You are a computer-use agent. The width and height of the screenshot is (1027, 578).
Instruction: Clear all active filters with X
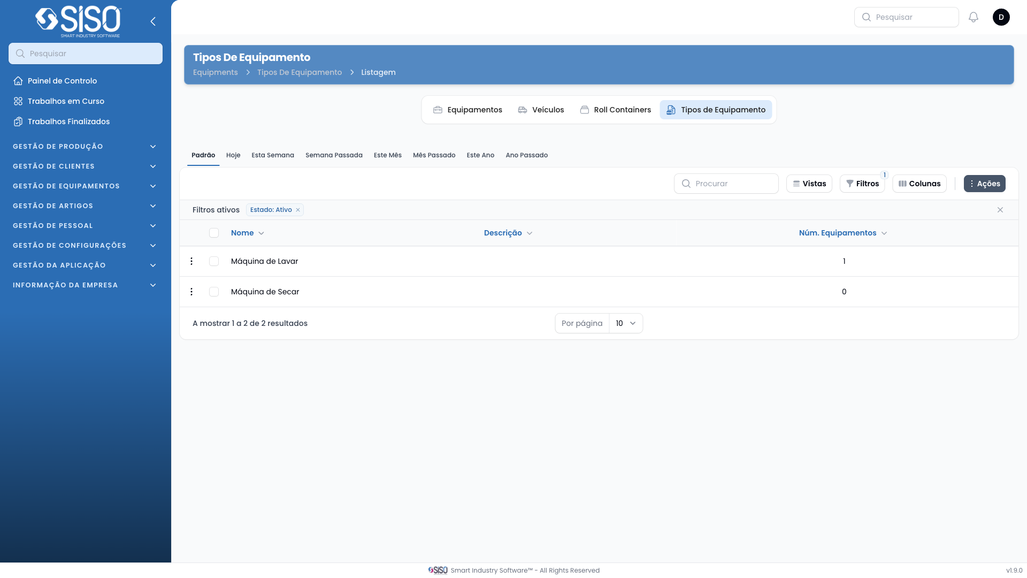pos(1000,210)
